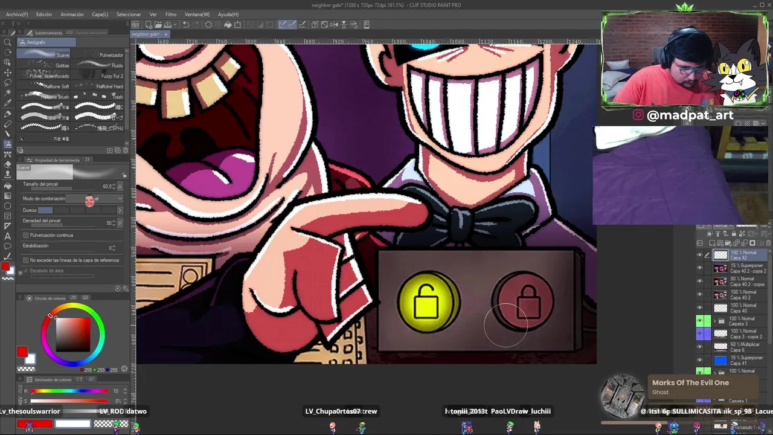Click the delete sub tool trash icon

[125, 150]
